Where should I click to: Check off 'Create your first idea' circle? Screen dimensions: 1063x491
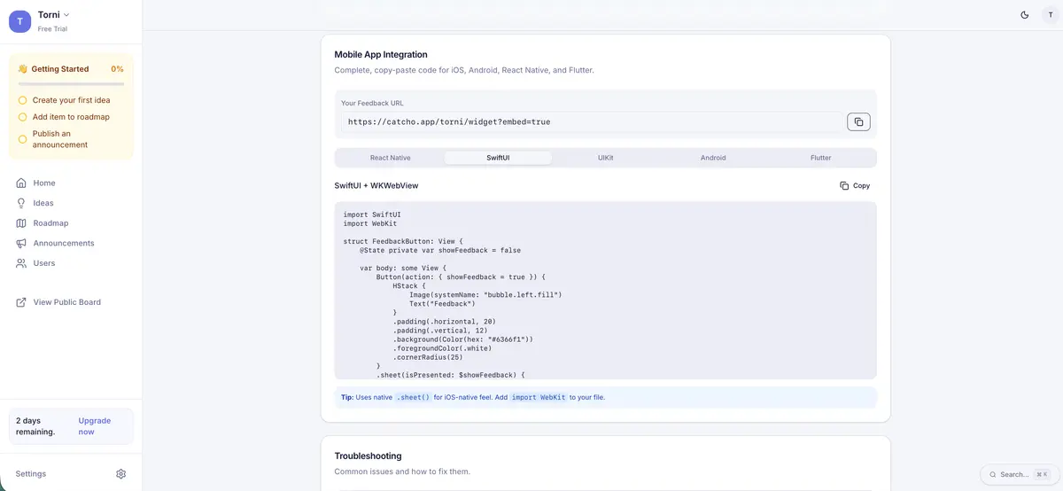(23, 100)
